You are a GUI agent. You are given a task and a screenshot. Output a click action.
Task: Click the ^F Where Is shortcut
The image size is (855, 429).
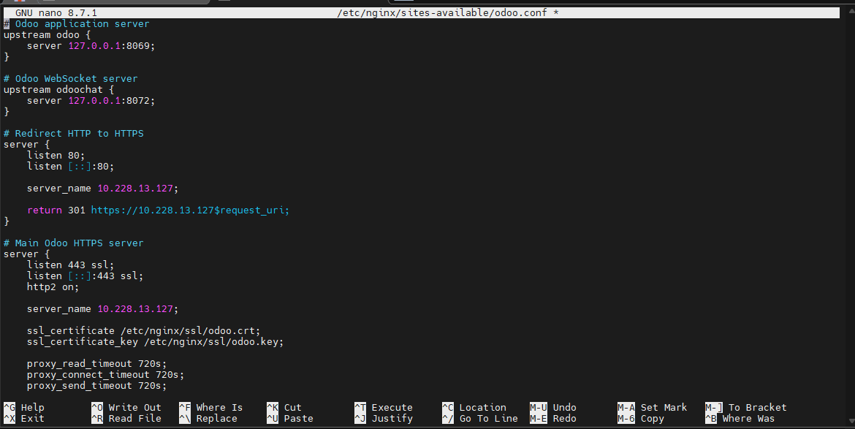pyautogui.click(x=211, y=407)
